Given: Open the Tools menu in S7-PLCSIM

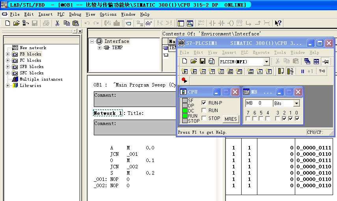Looking at the screenshot, I should [x=280, y=52].
